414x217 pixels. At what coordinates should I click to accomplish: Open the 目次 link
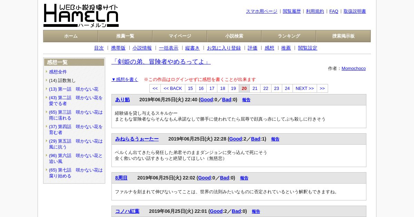coord(99,48)
